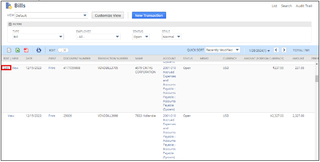The width and height of the screenshot is (320, 162).
Task: Collapse the Filters section minus icon
Action: 10,24
